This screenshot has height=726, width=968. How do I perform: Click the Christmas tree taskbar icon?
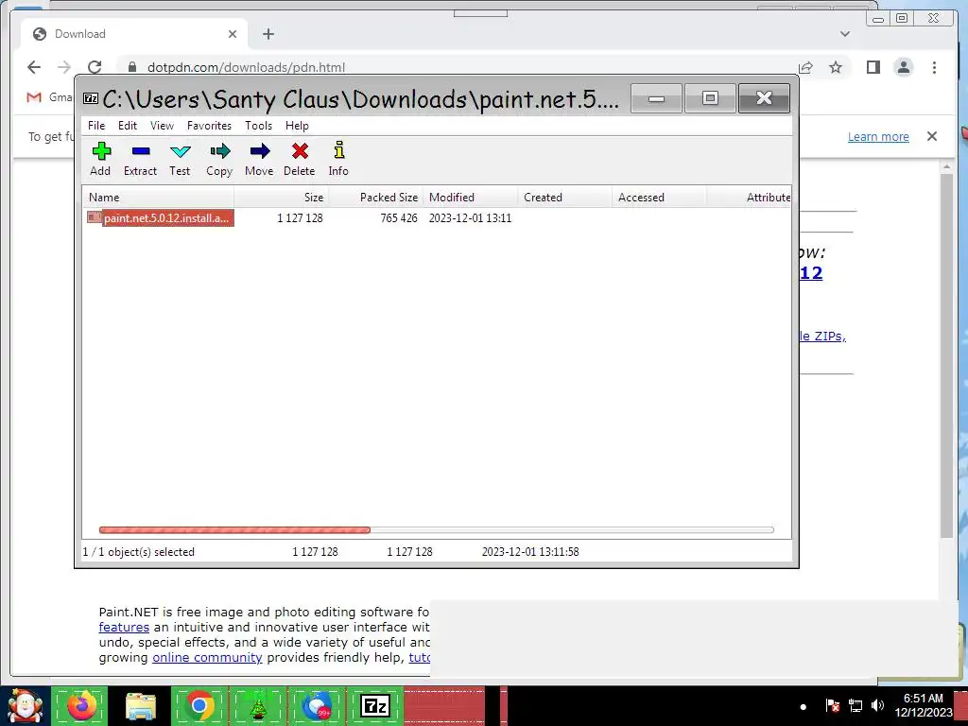258,705
